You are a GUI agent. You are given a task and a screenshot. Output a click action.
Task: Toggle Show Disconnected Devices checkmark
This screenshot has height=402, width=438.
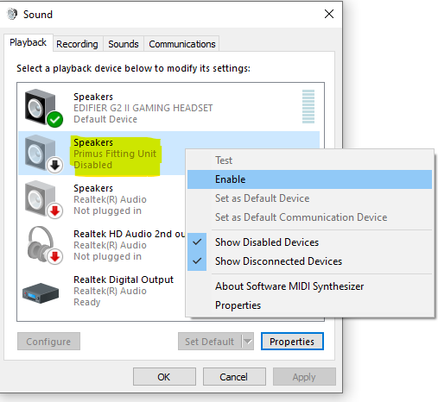point(197,261)
